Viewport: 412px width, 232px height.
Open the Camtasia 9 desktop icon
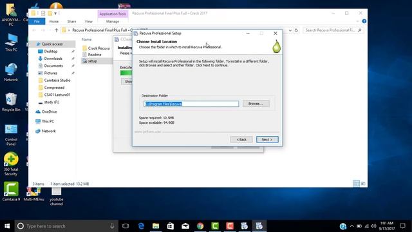pyautogui.click(x=11, y=191)
